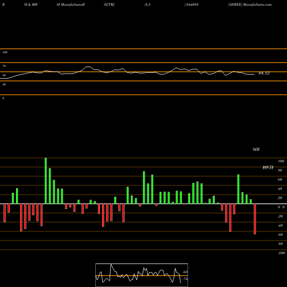Click the RSI axis label 100
287x287 pixels.
click(5, 52)
